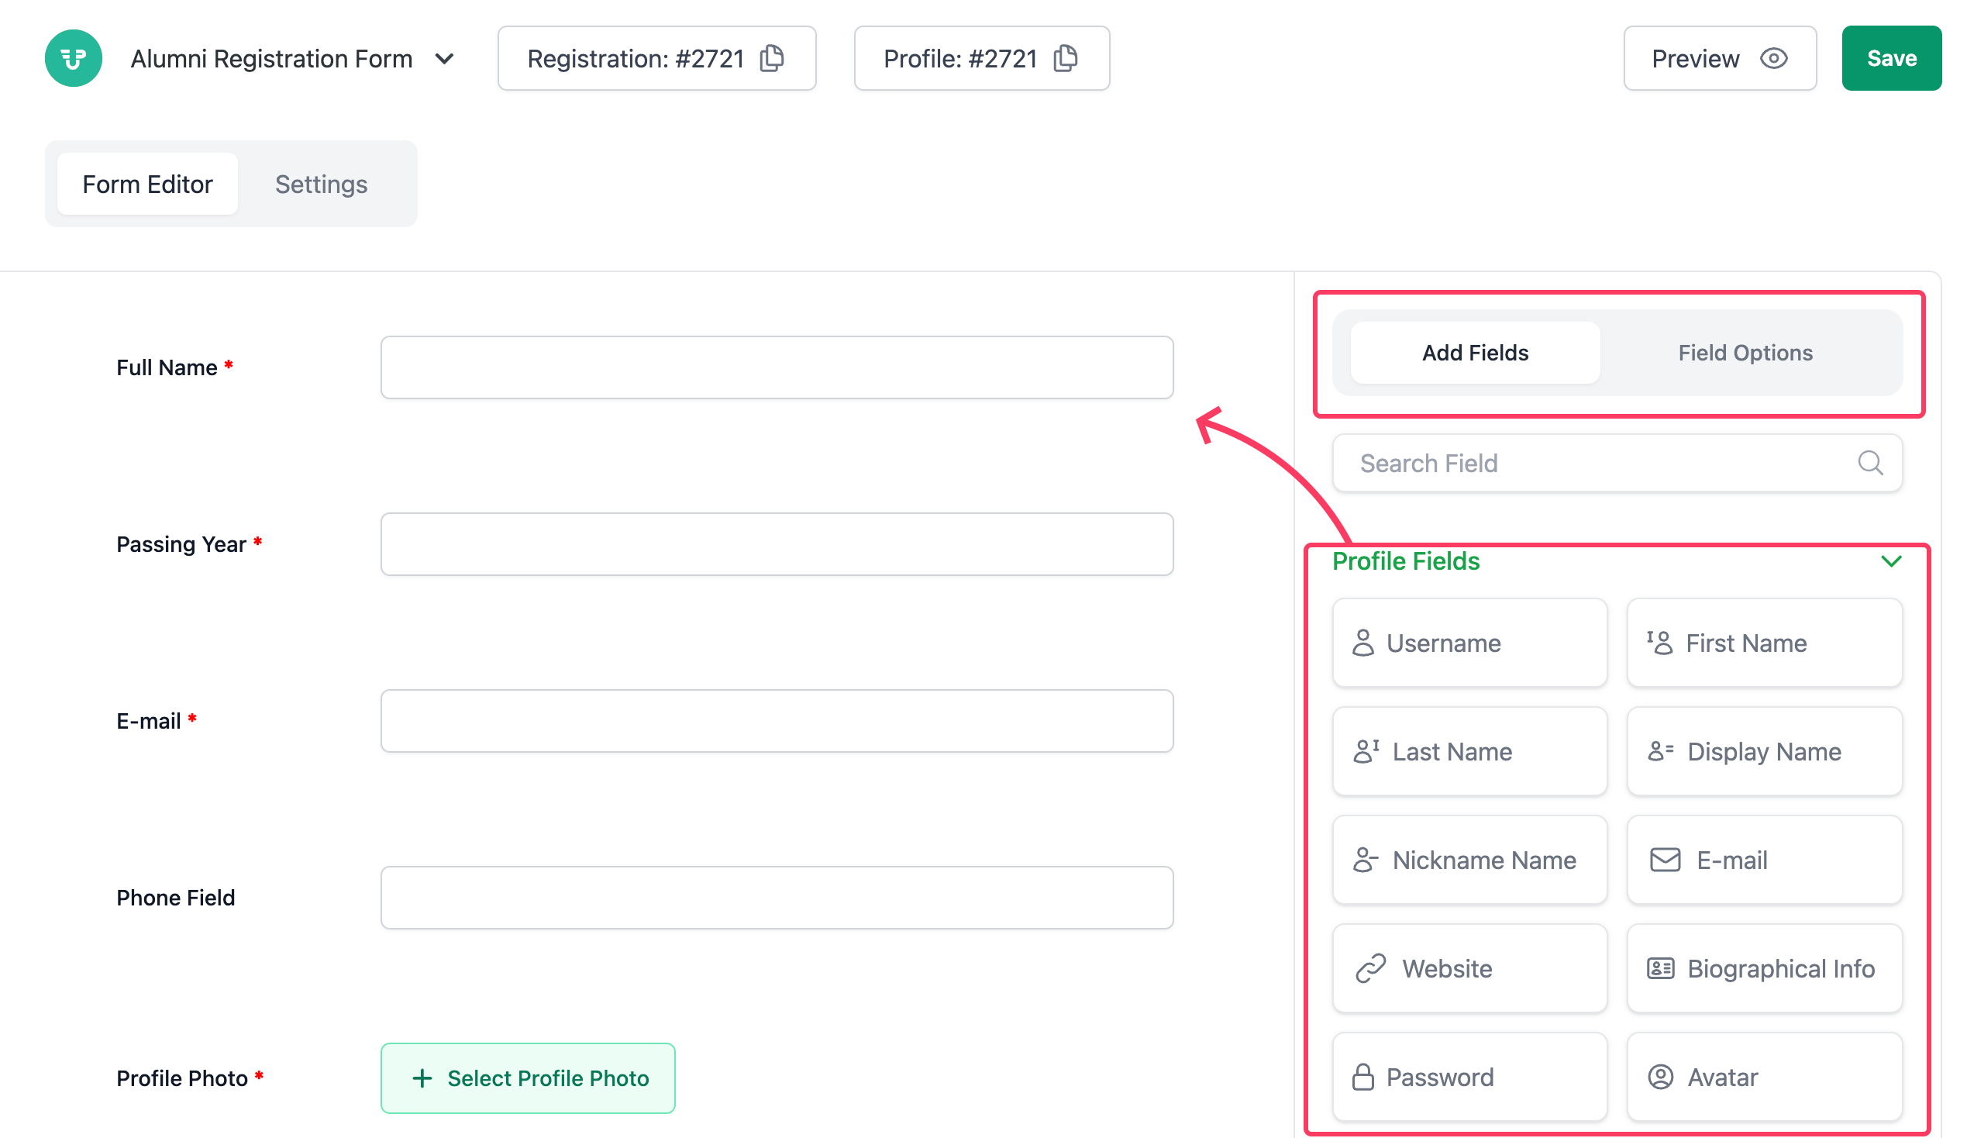Add the Password field
This screenshot has width=1967, height=1138.
[x=1469, y=1077]
